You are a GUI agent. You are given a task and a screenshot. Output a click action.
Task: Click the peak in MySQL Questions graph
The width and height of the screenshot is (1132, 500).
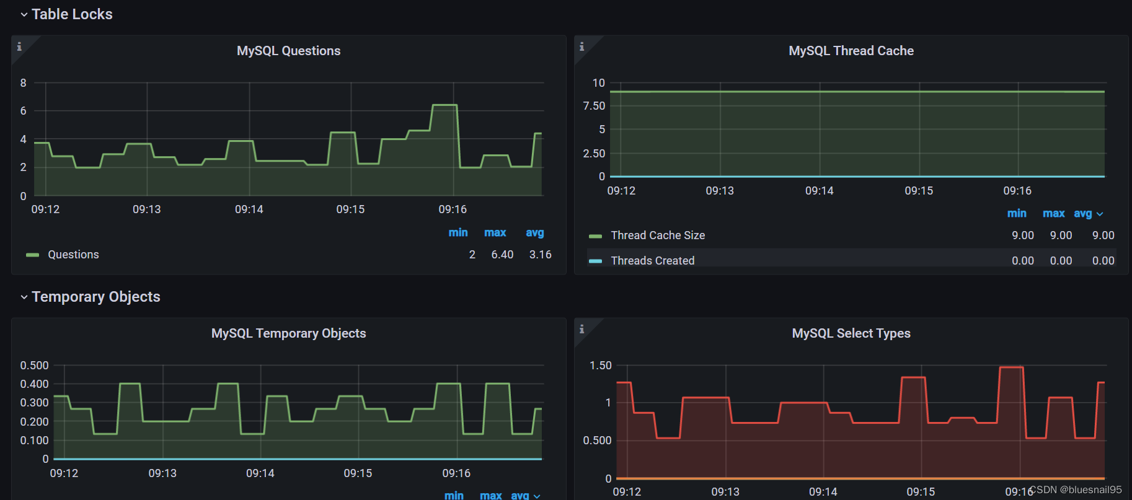tap(444, 105)
